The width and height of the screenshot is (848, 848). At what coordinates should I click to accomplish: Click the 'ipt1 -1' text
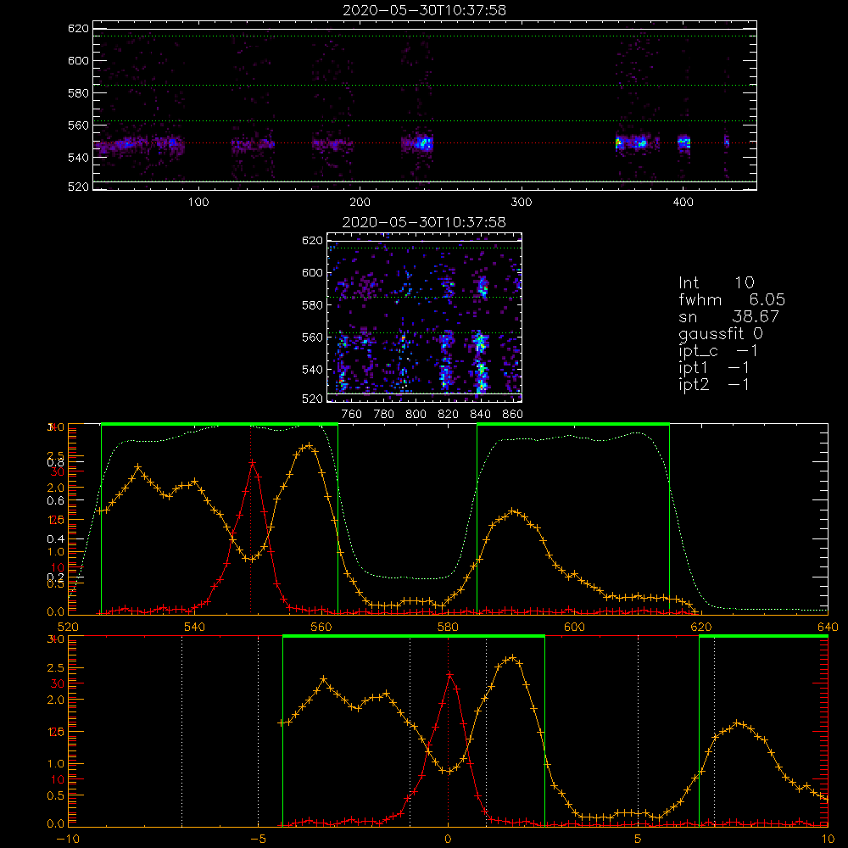(x=713, y=368)
